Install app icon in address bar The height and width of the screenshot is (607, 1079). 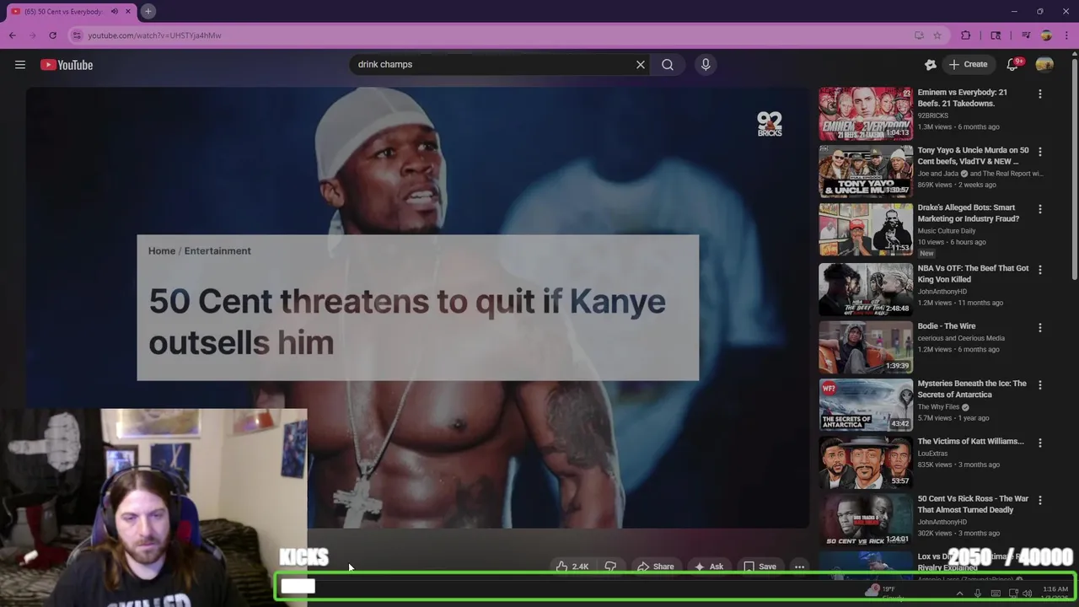coord(919,35)
